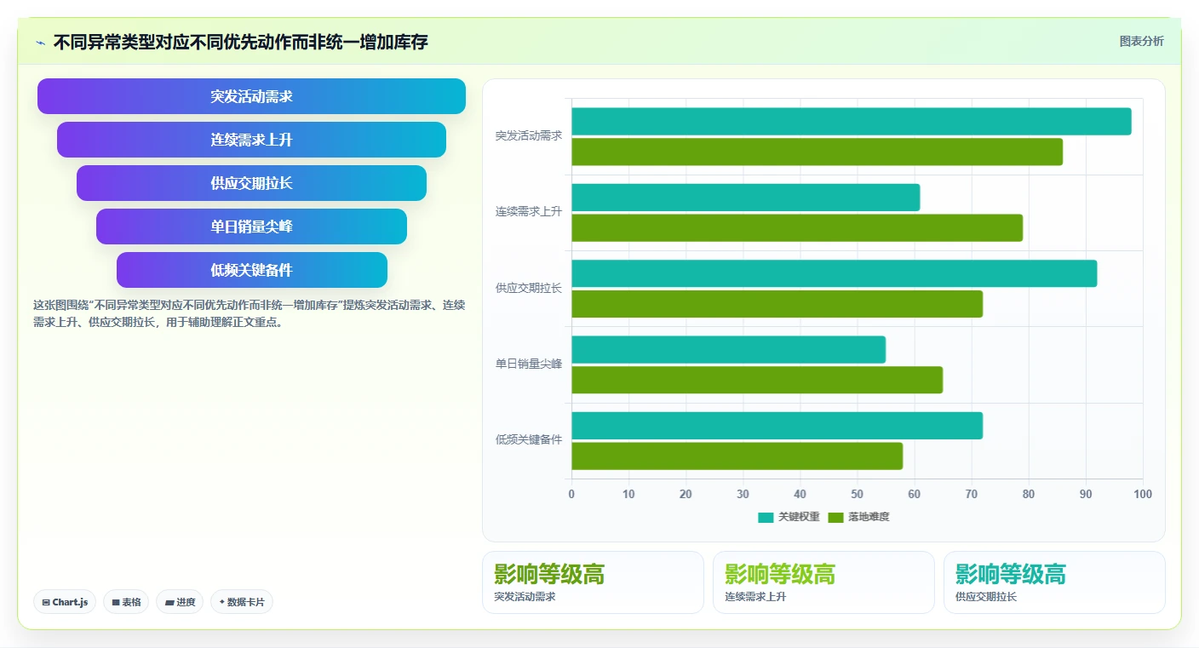
Task: Click 连续需求上升 y-axis label in chart
Action: coord(529,212)
